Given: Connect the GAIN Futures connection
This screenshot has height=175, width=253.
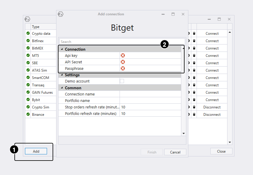Looking at the screenshot, I should point(212,93).
